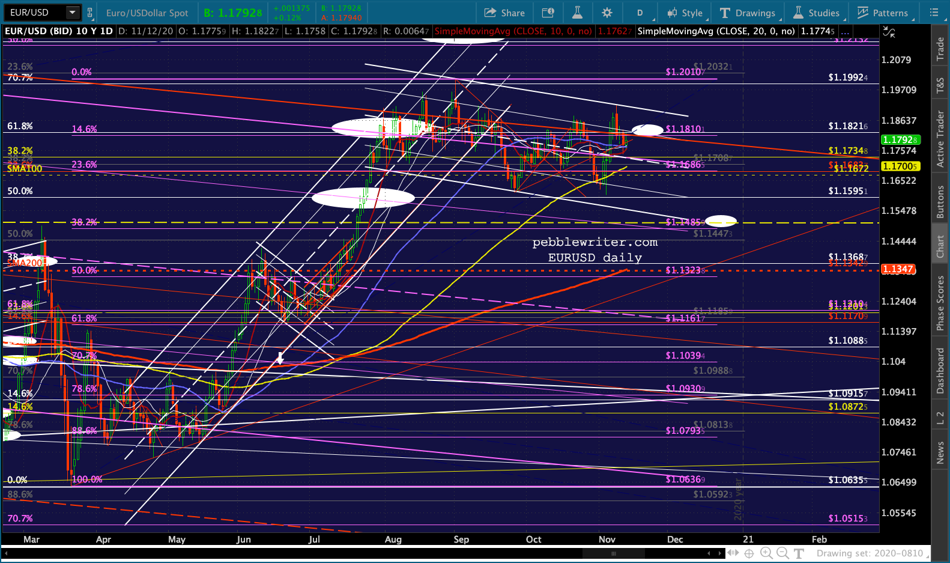Image resolution: width=950 pixels, height=563 pixels.
Task: Open chart settings gear icon
Action: [x=607, y=13]
